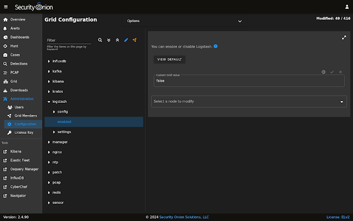This screenshot has height=221, width=353.
Task: Focus the Filter text field
Action: point(69,40)
